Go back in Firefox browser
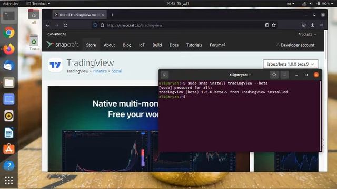Viewport: 337px width, 189px height. (48, 25)
